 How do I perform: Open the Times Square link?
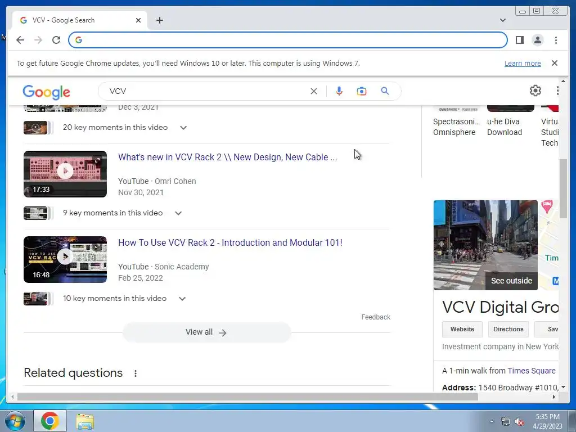(x=532, y=371)
